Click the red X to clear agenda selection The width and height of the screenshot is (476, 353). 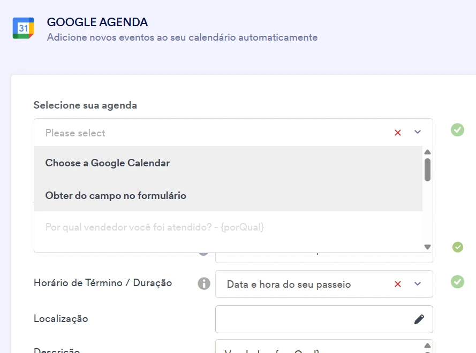398,132
